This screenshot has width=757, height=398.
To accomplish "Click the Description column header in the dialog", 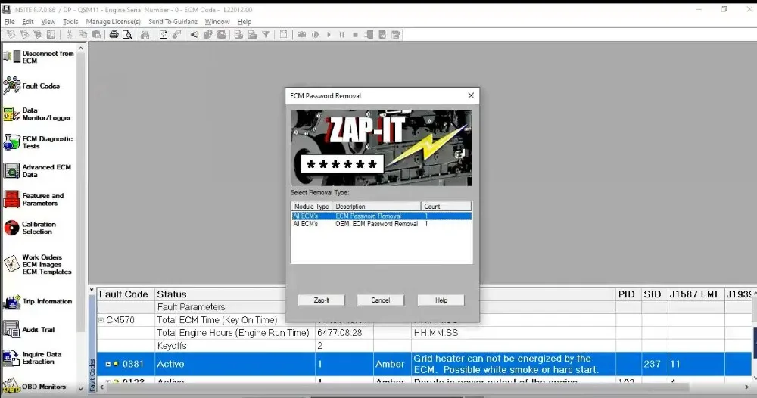I will click(x=376, y=206).
